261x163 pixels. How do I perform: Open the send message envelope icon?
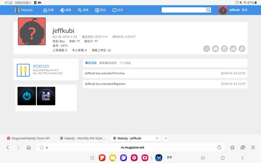(x=215, y=49)
